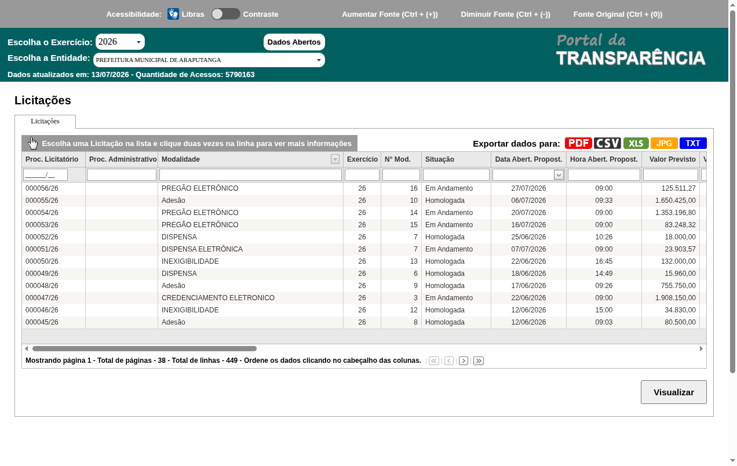Viewport: 737px width, 466px height.
Task: Select row 000055/26
Action: tap(364, 201)
